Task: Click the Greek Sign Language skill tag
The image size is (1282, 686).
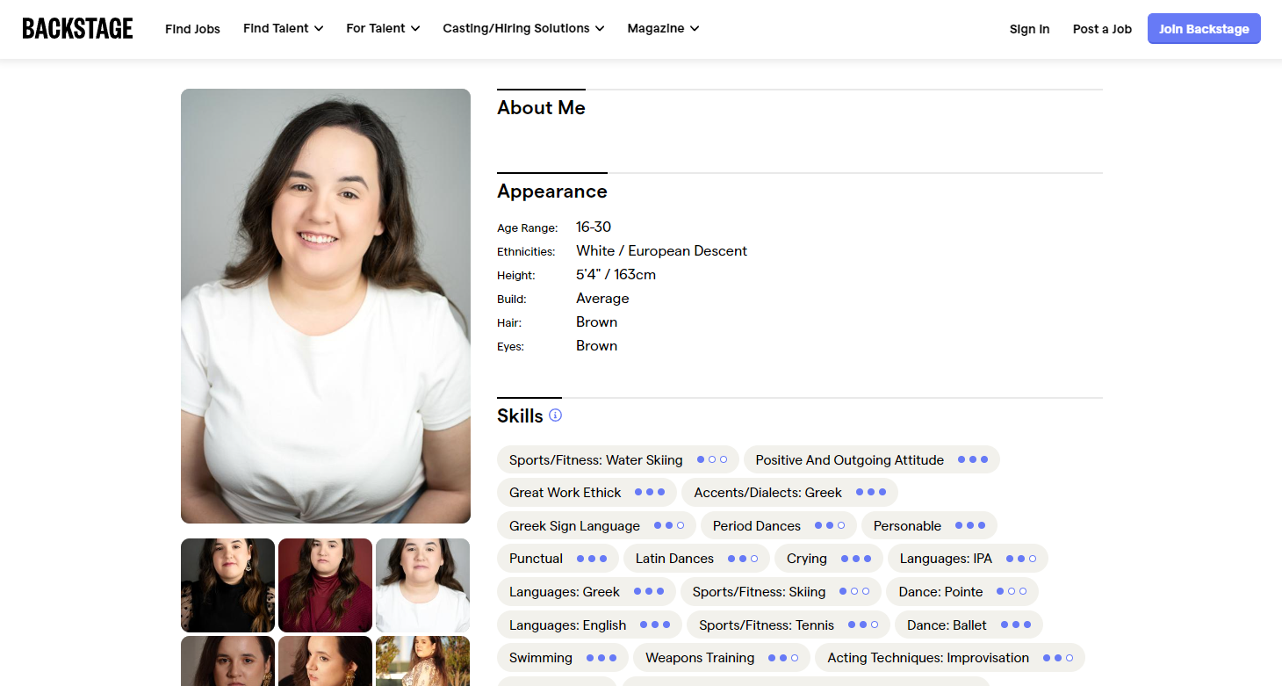Action: [x=596, y=525]
